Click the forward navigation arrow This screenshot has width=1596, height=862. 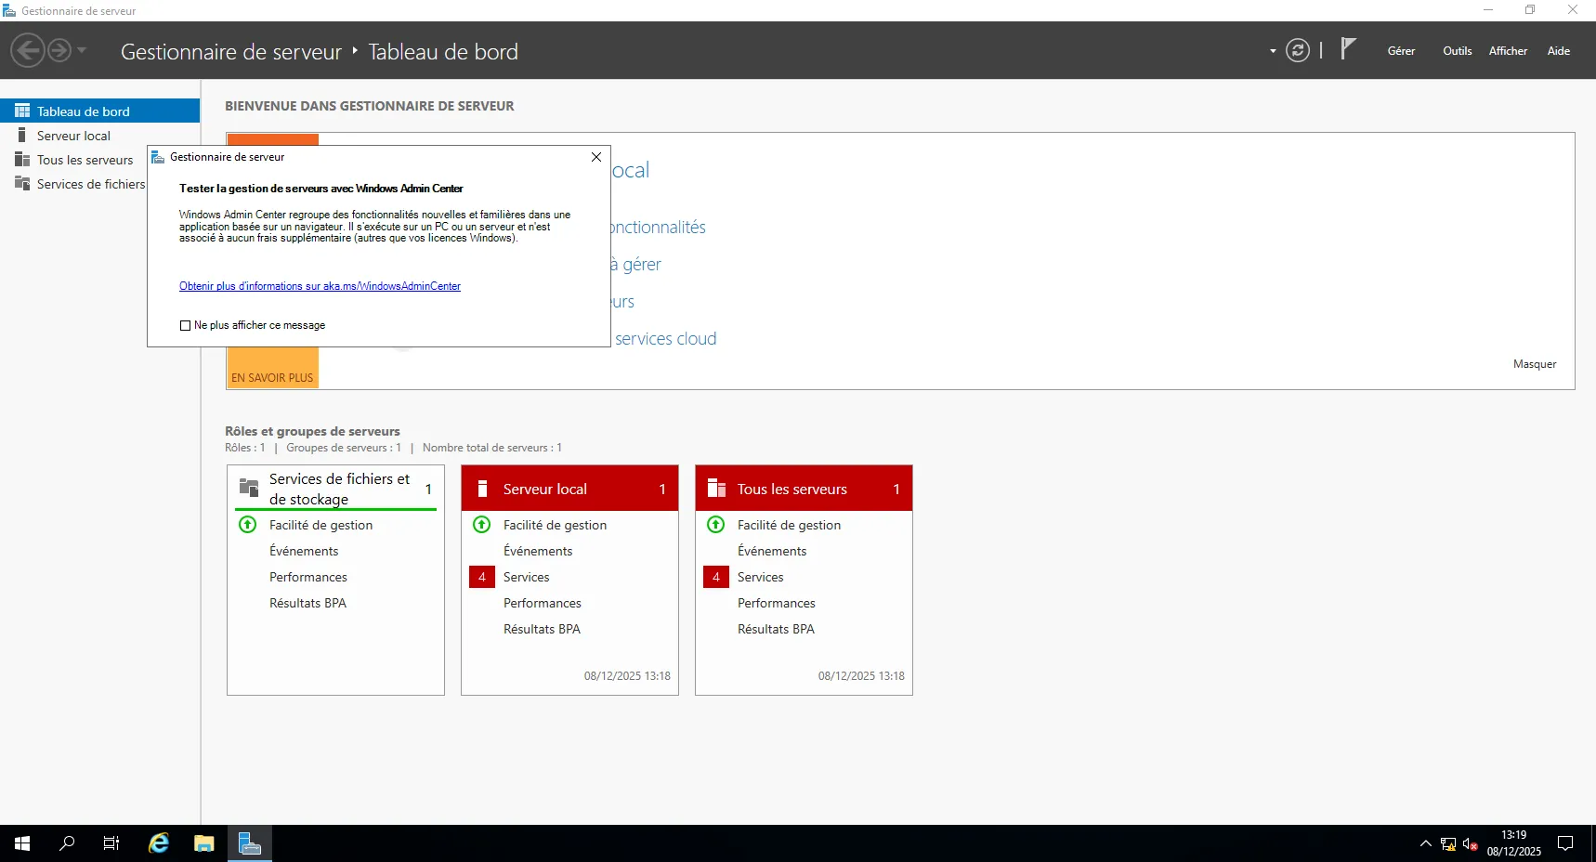tap(59, 50)
